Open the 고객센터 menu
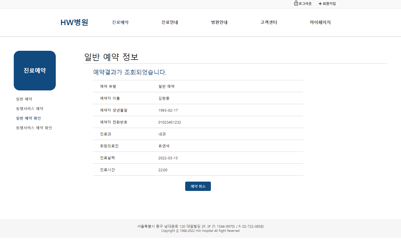Image resolution: width=401 pixels, height=243 pixels. (x=268, y=22)
